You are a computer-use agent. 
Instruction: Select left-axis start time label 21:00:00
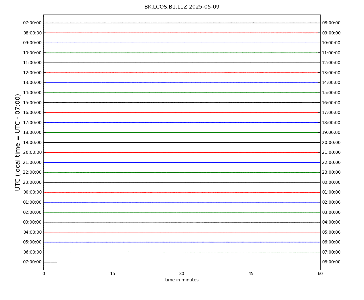[x=32, y=162]
